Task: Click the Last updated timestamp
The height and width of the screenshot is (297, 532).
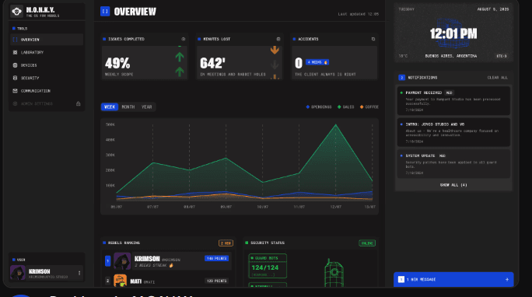Action: point(359,14)
